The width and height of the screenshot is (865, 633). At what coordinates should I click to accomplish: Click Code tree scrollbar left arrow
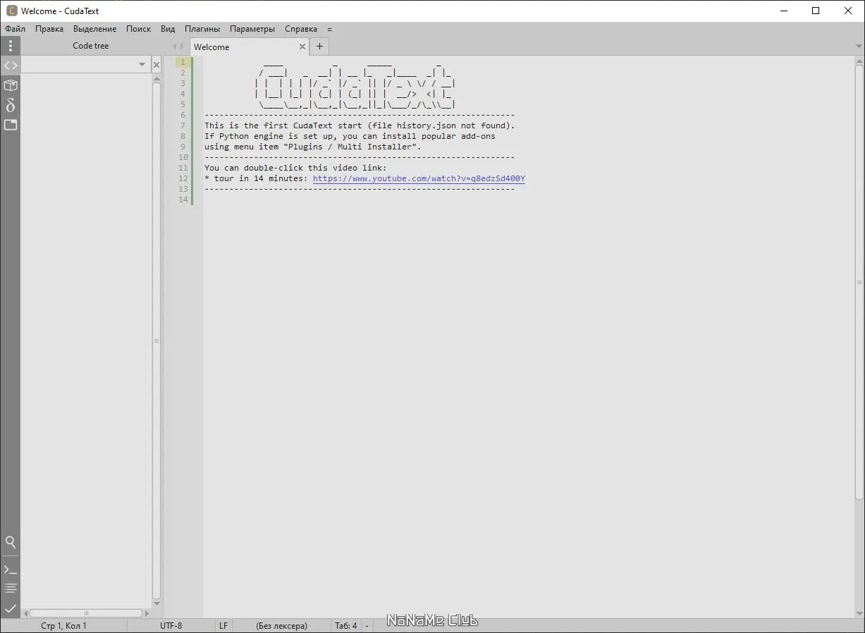(26, 613)
